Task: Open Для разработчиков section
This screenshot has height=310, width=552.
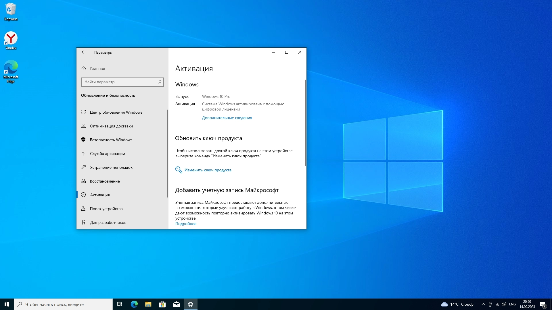Action: coord(108,222)
